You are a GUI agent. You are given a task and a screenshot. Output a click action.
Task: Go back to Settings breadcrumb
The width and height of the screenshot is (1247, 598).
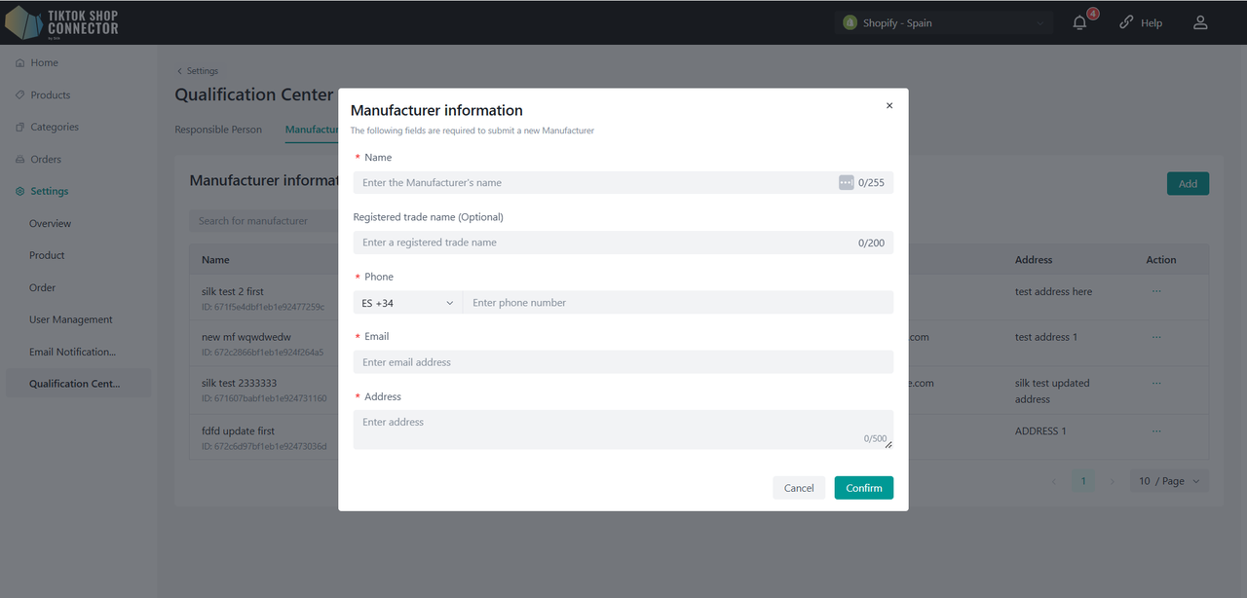pos(198,71)
